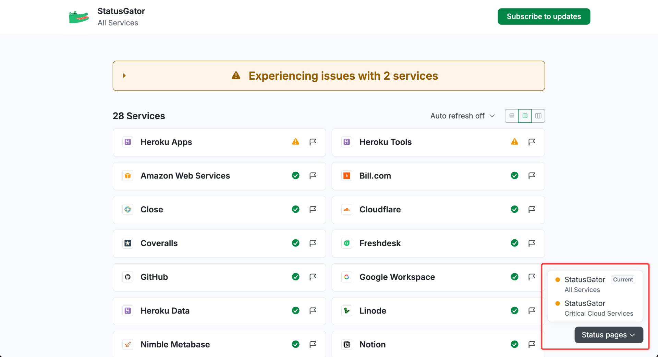The width and height of the screenshot is (658, 357).
Task: Click the flag icon for Nimble Metabase
Action: tap(313, 344)
